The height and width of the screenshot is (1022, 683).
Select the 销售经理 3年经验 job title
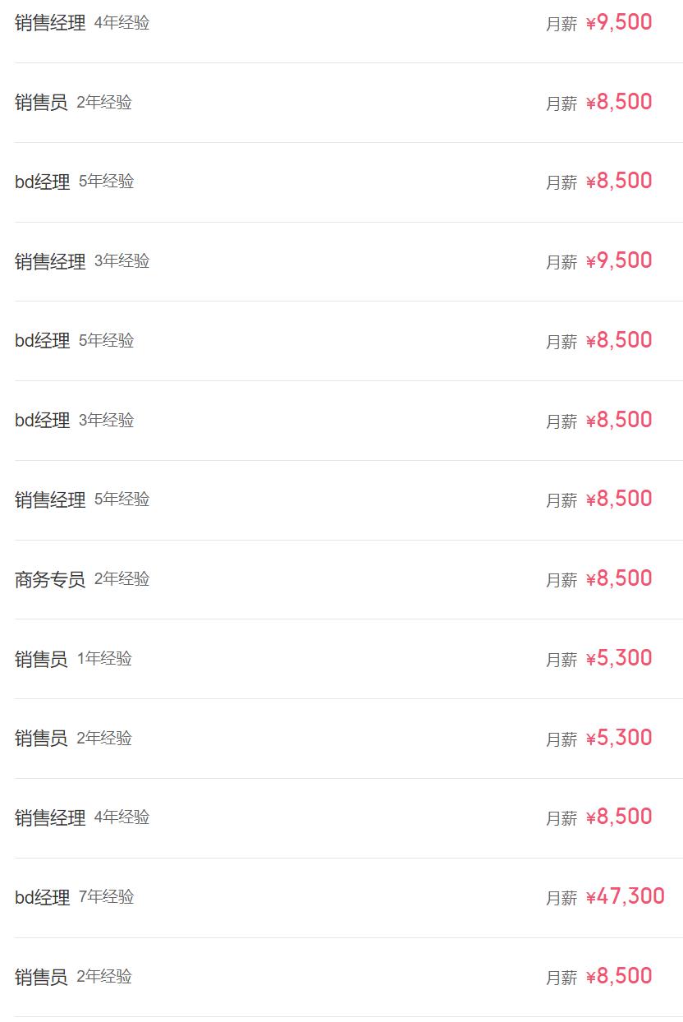[50, 261]
